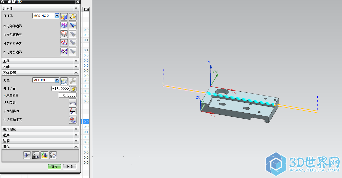Click the 取消 button
Screen dimensions: 342x178
pyautogui.click(x=70, y=167)
